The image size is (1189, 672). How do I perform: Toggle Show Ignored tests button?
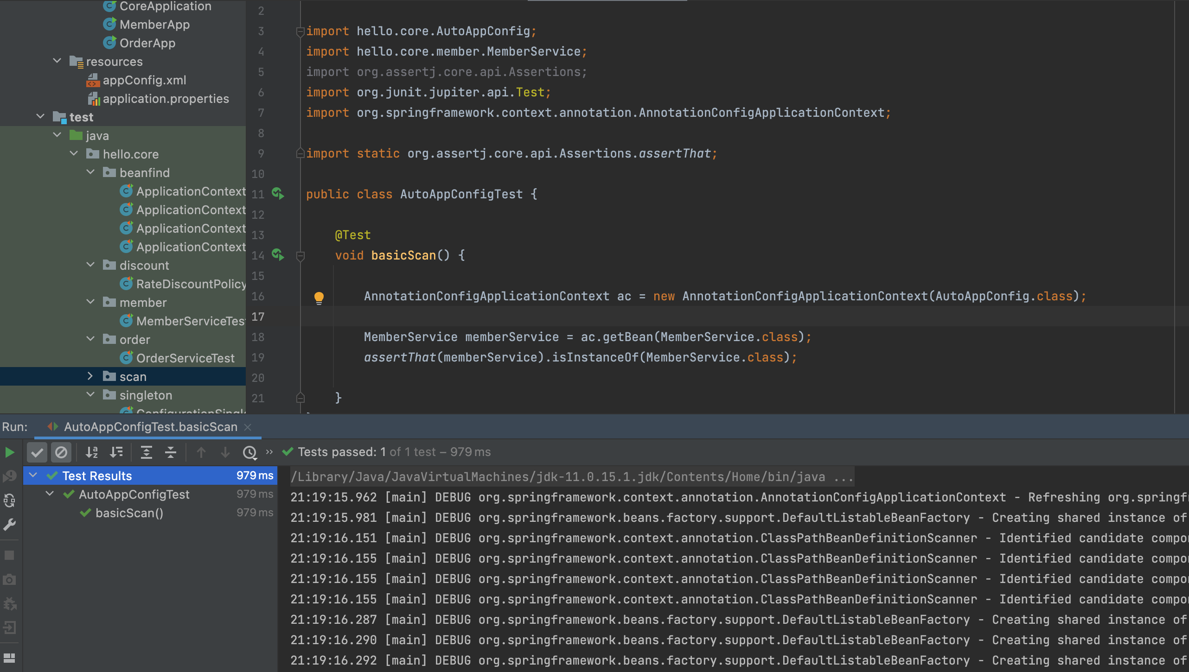tap(61, 452)
